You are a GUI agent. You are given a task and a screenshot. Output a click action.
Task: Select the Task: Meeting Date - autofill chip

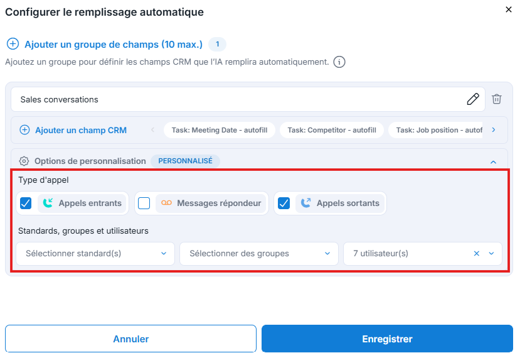pos(220,130)
